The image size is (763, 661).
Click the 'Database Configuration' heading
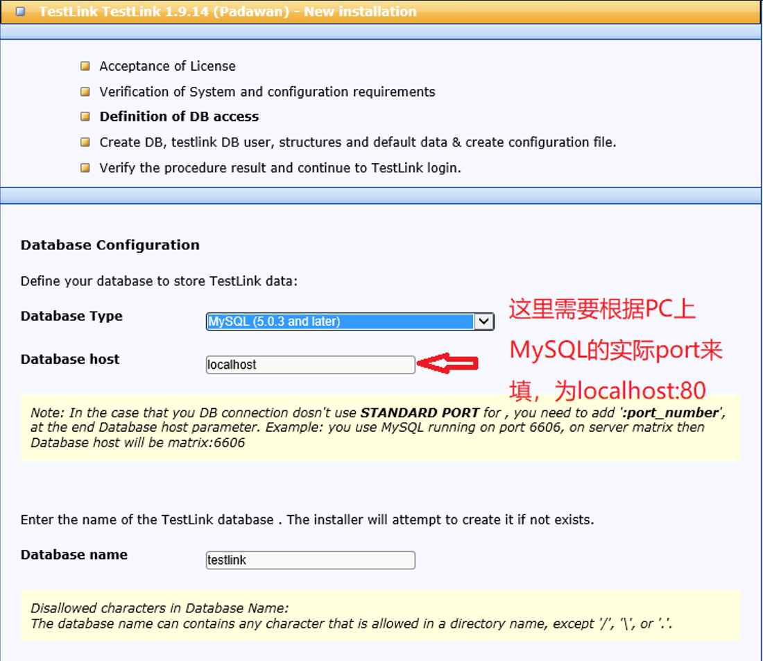pos(110,245)
